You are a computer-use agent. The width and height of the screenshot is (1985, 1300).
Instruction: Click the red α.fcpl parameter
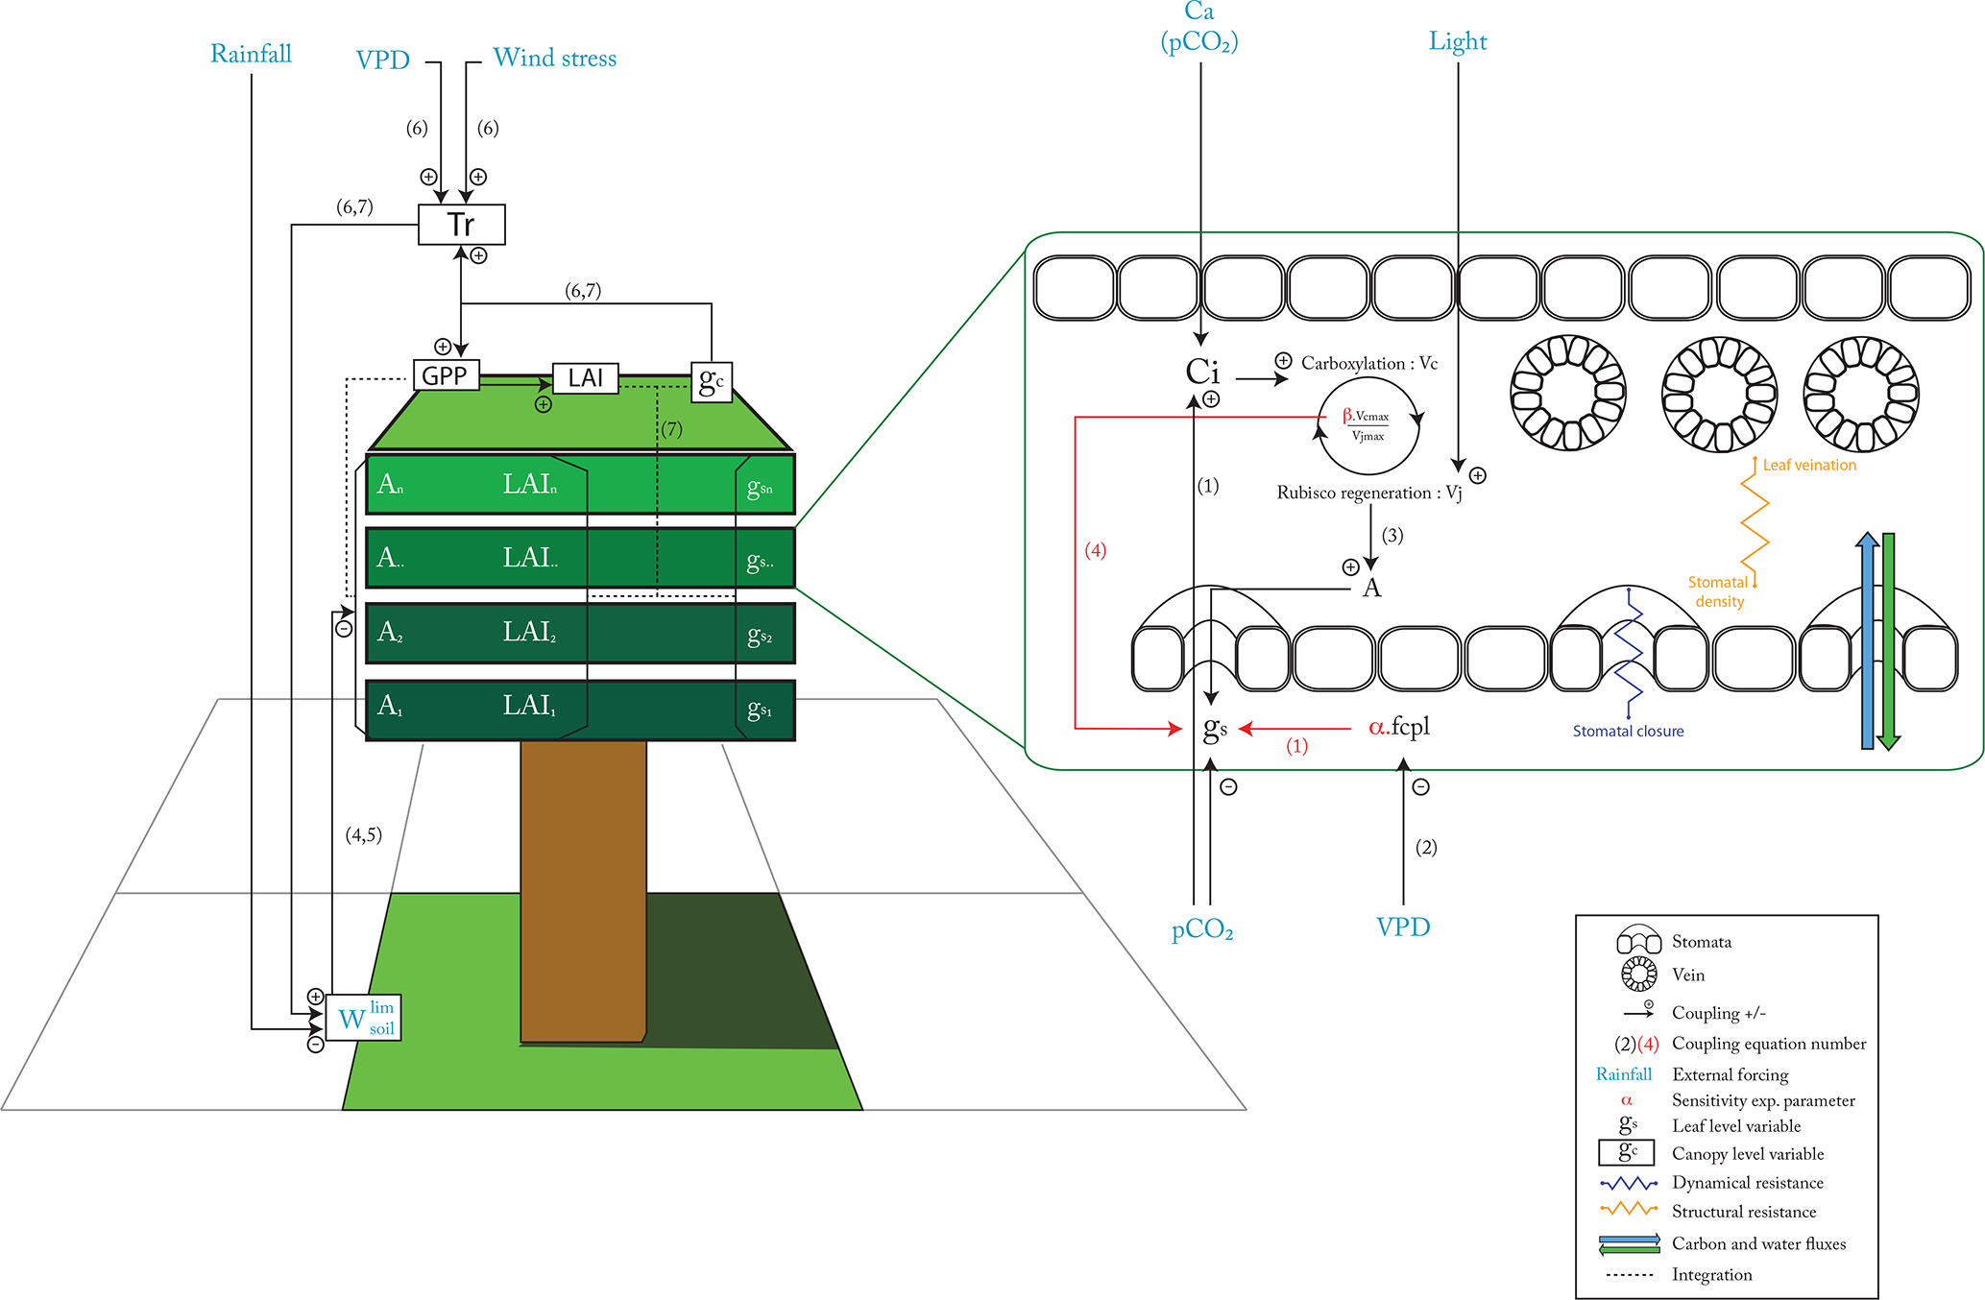pyautogui.click(x=1398, y=727)
